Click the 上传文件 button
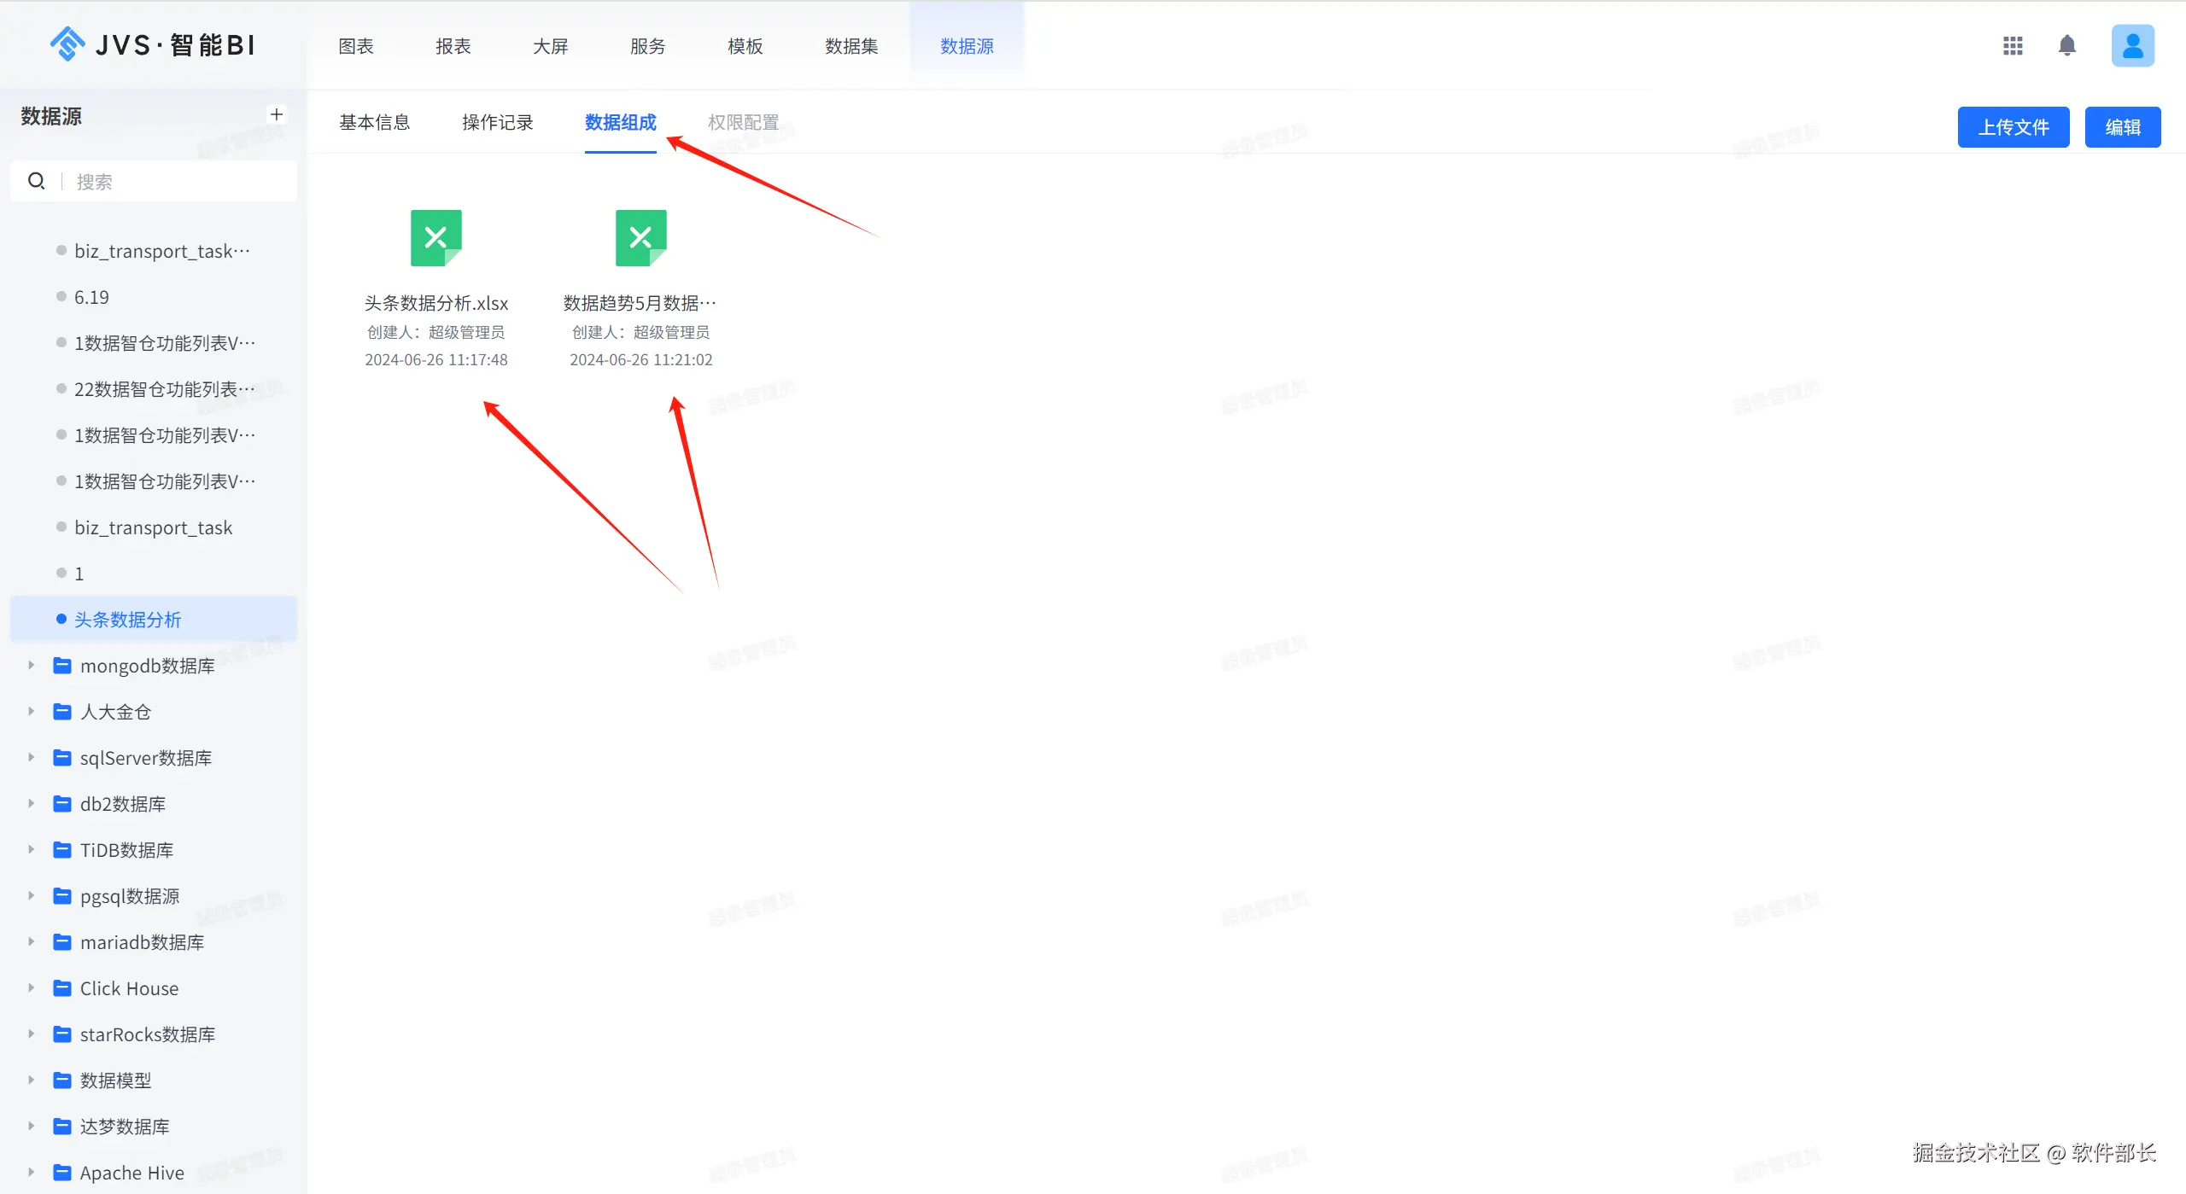 (2013, 127)
